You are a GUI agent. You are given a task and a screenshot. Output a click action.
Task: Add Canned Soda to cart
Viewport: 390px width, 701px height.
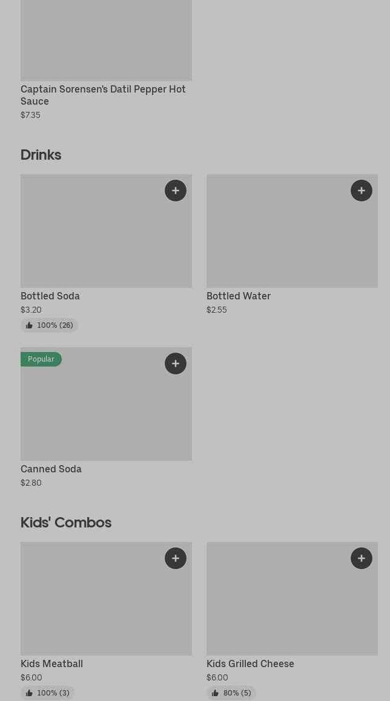[176, 364]
